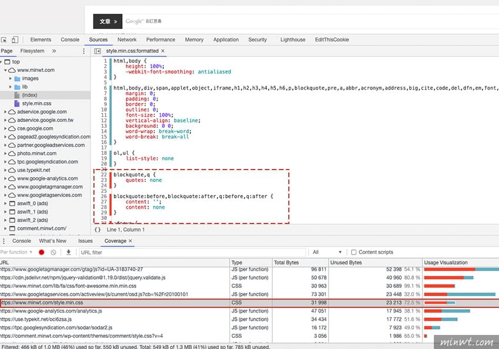This screenshot has width=499, height=349.
Task: Click line number 22 in the gutter
Action: [x=104, y=175]
